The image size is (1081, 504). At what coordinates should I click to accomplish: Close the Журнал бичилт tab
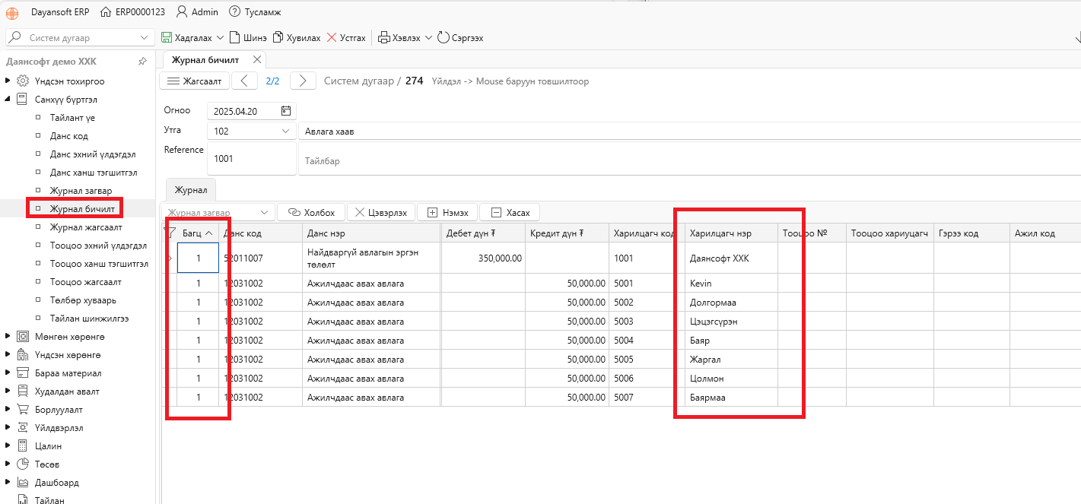pos(257,59)
